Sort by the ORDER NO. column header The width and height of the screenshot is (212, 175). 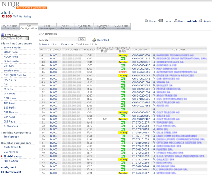coord(141,50)
